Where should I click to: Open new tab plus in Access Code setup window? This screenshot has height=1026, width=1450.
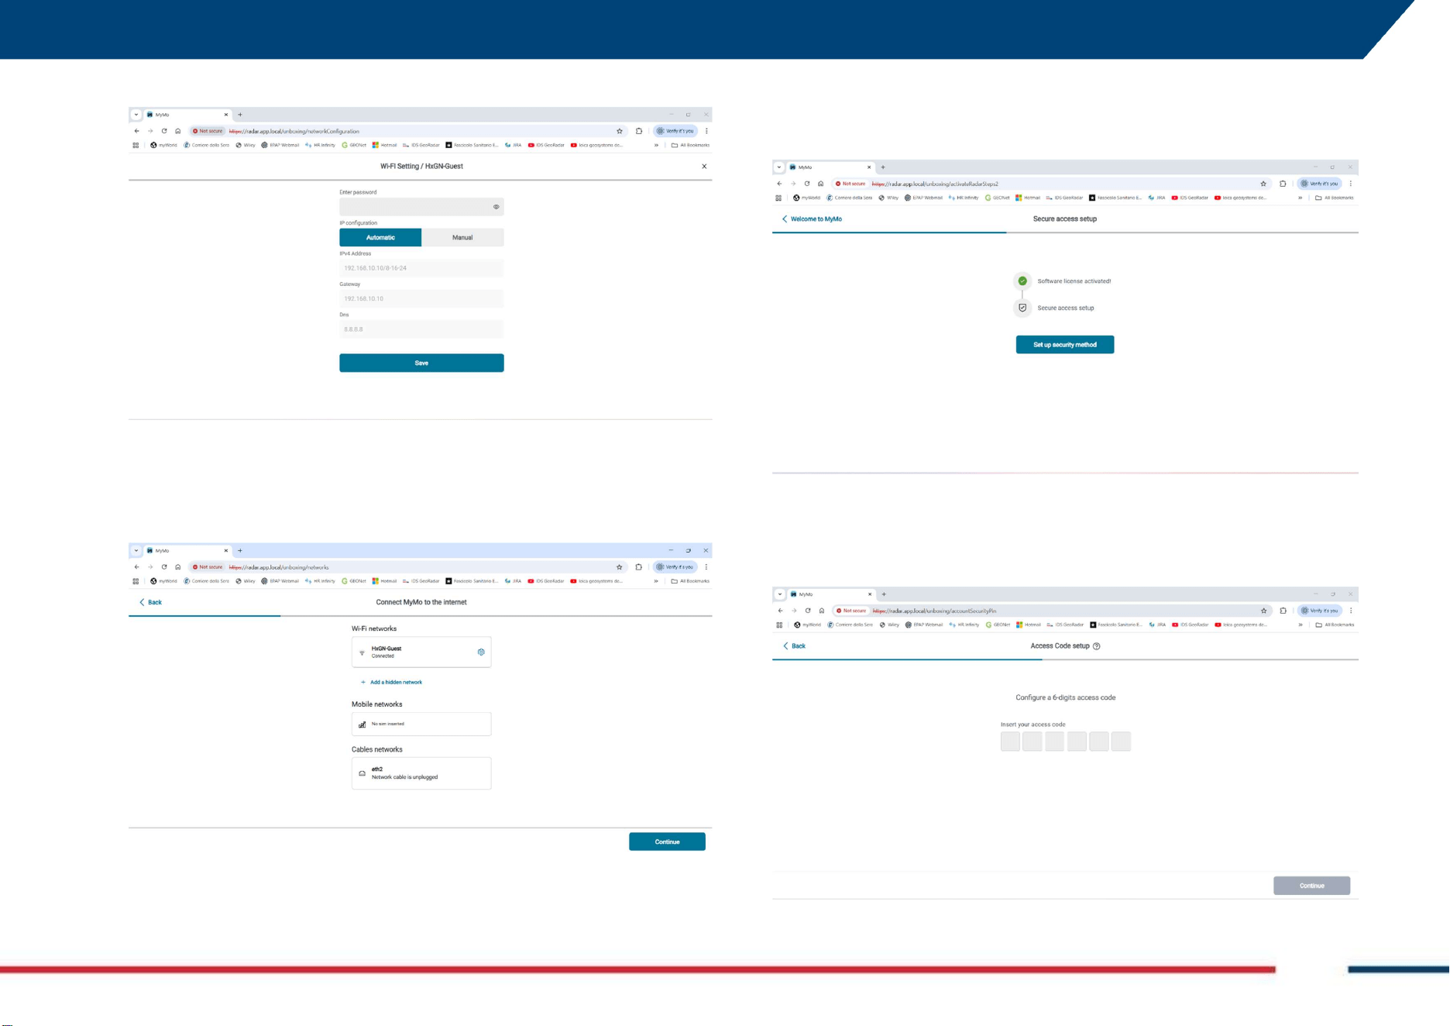tap(884, 594)
